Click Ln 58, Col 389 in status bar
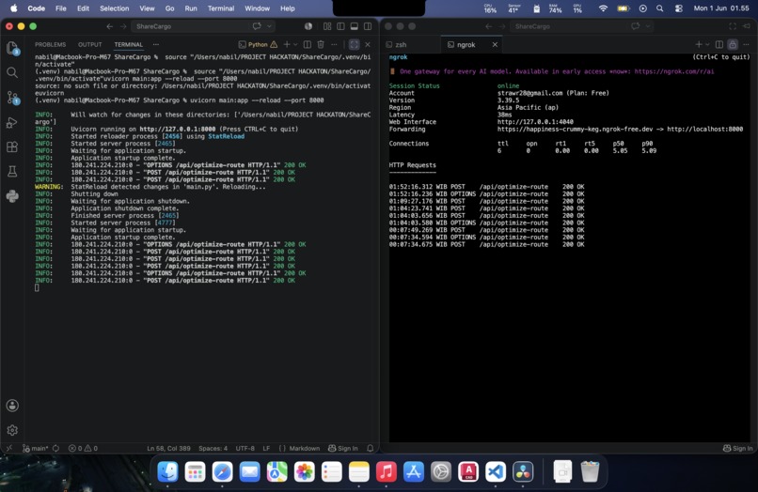This screenshot has width=758, height=492. (168, 448)
